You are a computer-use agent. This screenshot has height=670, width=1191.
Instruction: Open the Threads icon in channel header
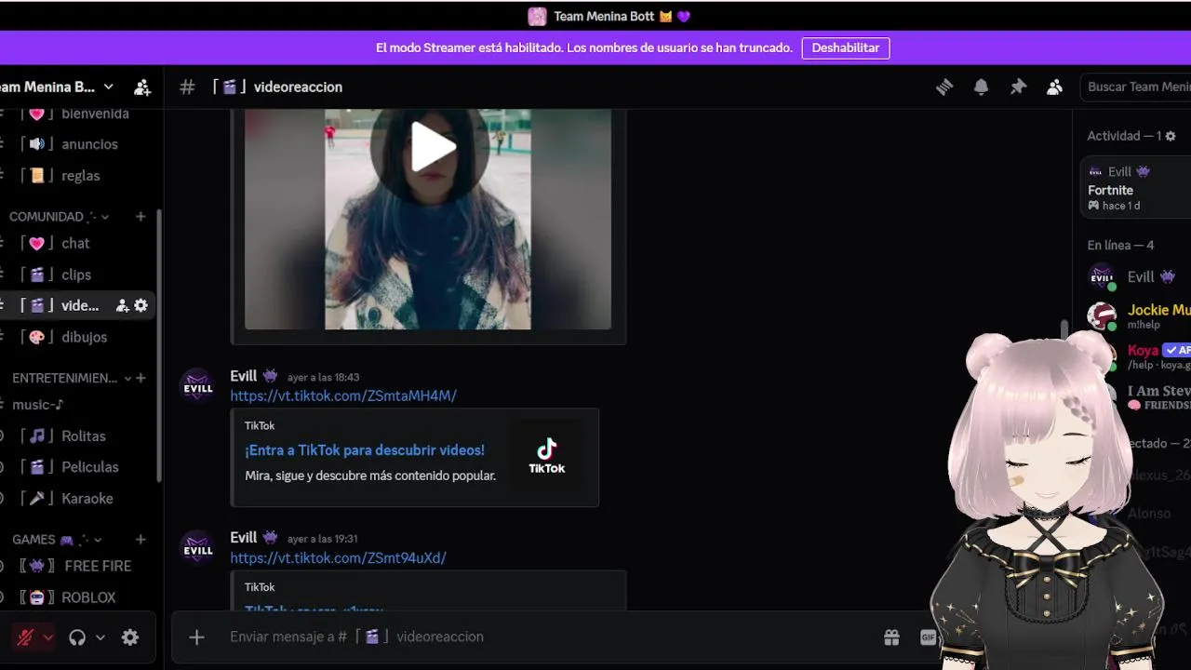[x=944, y=87]
